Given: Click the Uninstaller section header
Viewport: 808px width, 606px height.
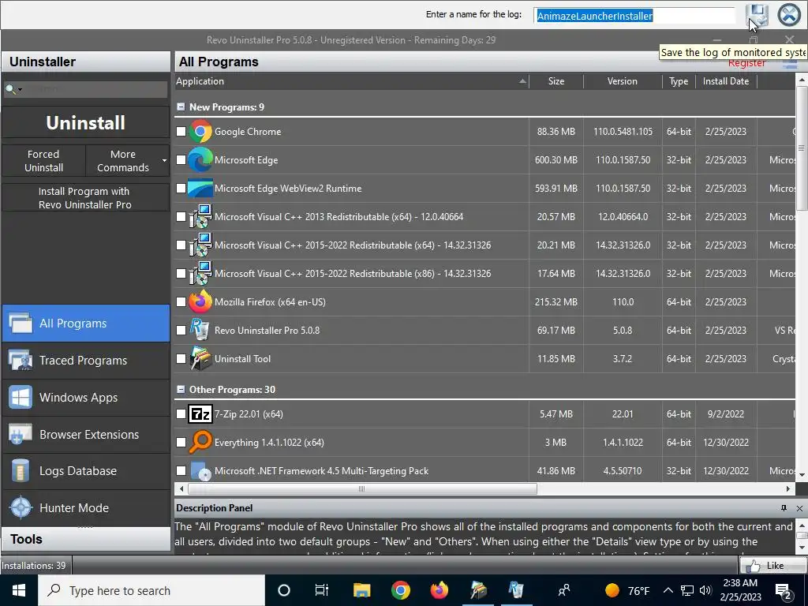Looking at the screenshot, I should click(85, 62).
